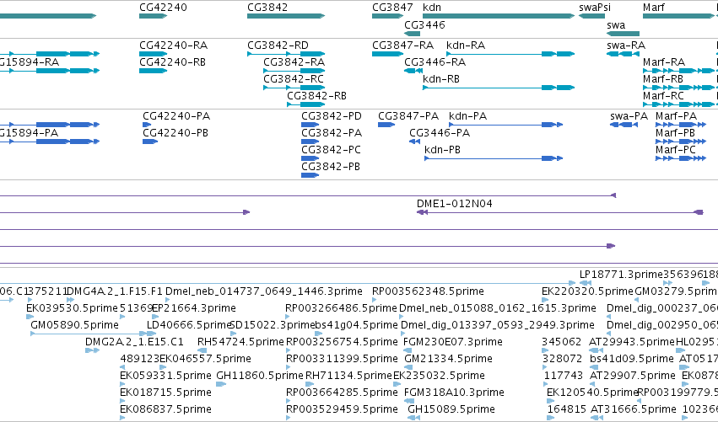Select the kdn gene span bar
Screen dimensions: 718x422
point(499,16)
